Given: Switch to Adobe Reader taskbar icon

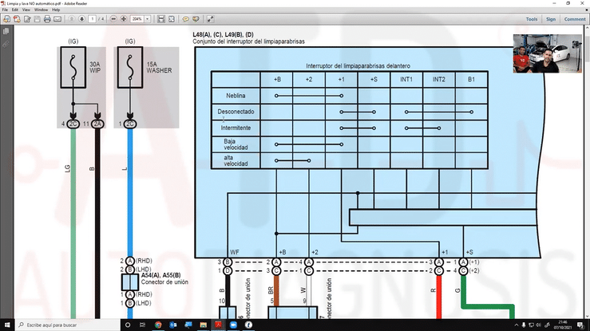Looking at the screenshot, I should pyautogui.click(x=218, y=325).
